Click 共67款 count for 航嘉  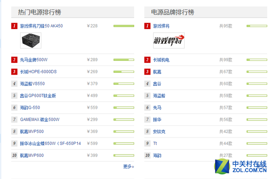click(x=226, y=72)
